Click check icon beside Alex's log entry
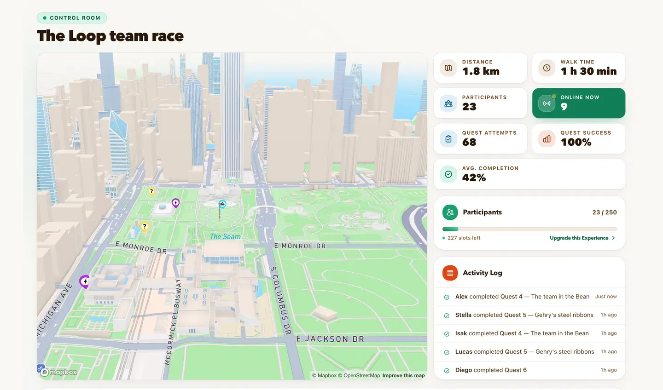Viewport: 663px width, 390px height. [447, 297]
